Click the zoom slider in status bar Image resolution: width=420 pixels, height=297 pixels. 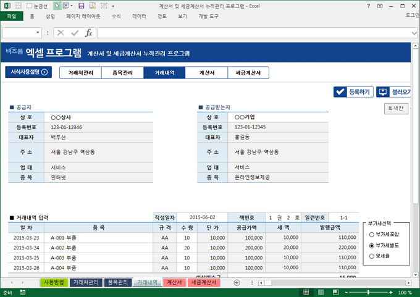coord(368,292)
